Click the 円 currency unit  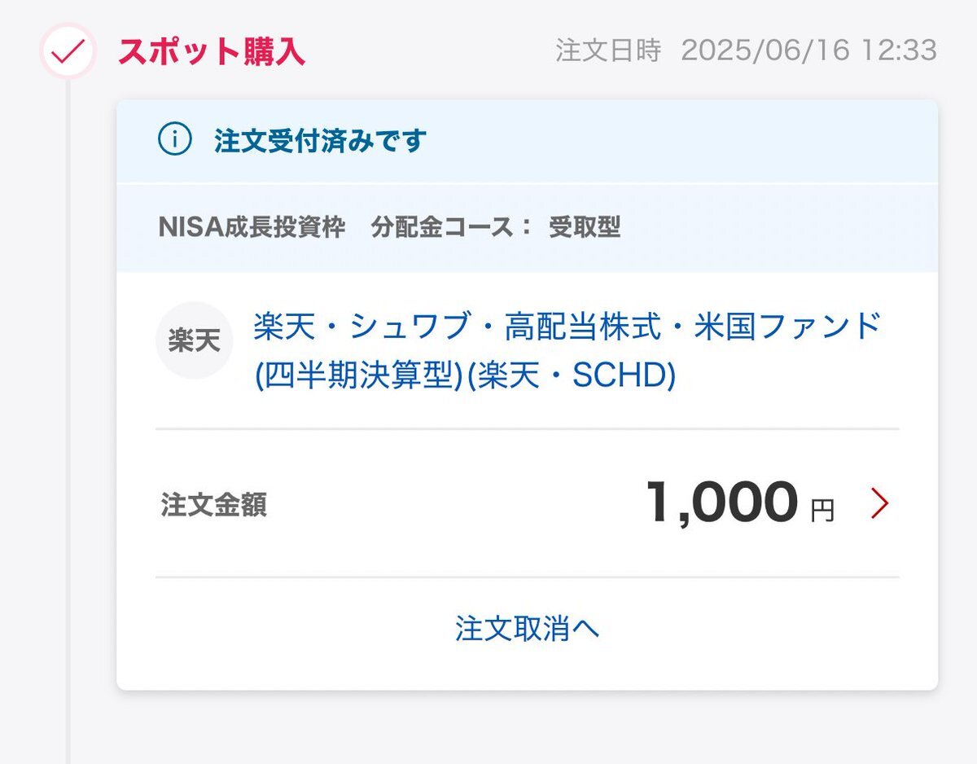[822, 512]
